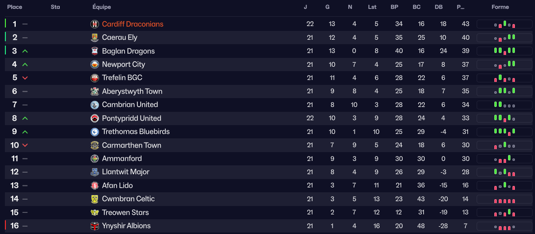Screen dimensions: 535x234
Task: Click the green up arrow beside Baglan Dragons
Action: 25,51
